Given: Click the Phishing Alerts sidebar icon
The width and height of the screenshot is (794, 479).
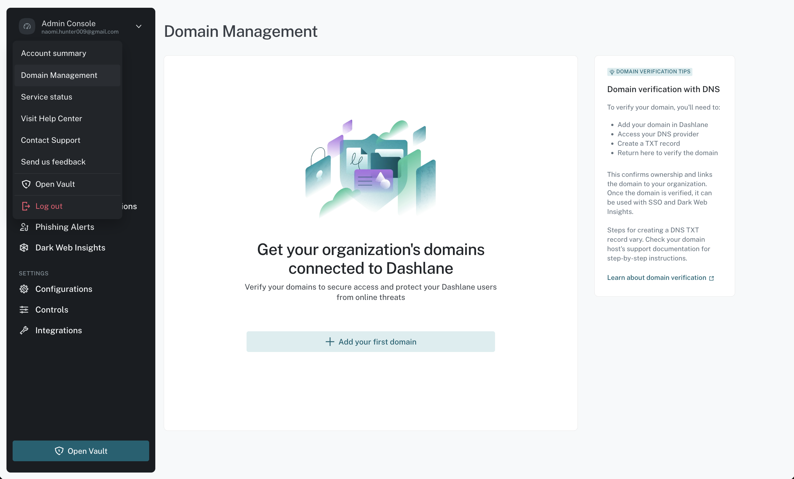Looking at the screenshot, I should point(24,227).
